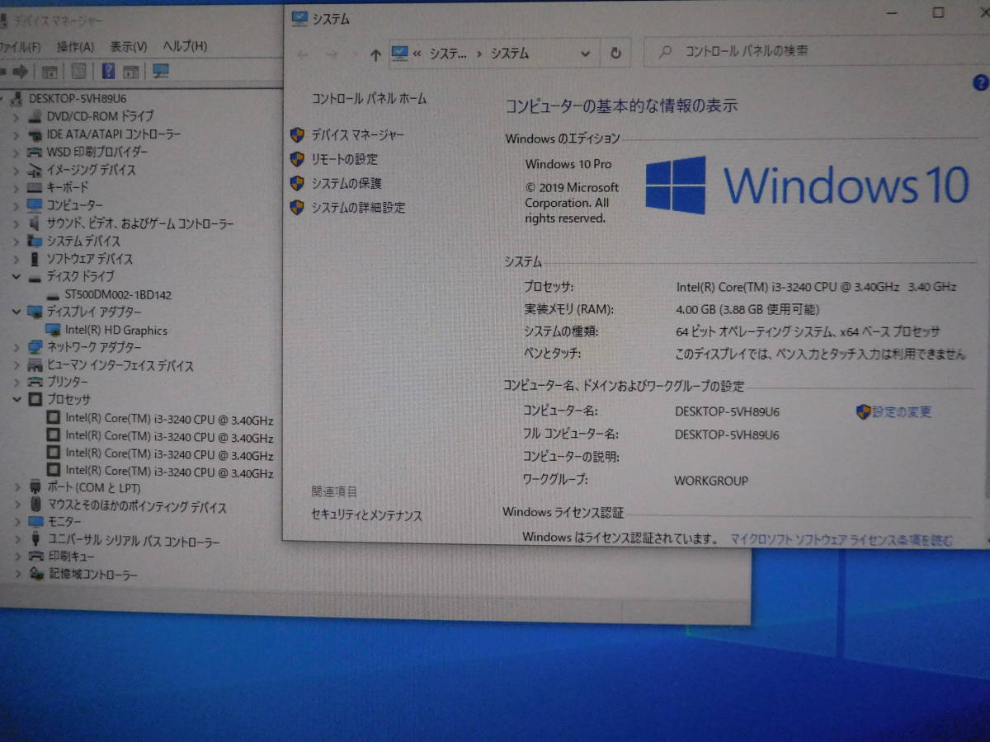Click the action pane toolbar icon

[131, 72]
